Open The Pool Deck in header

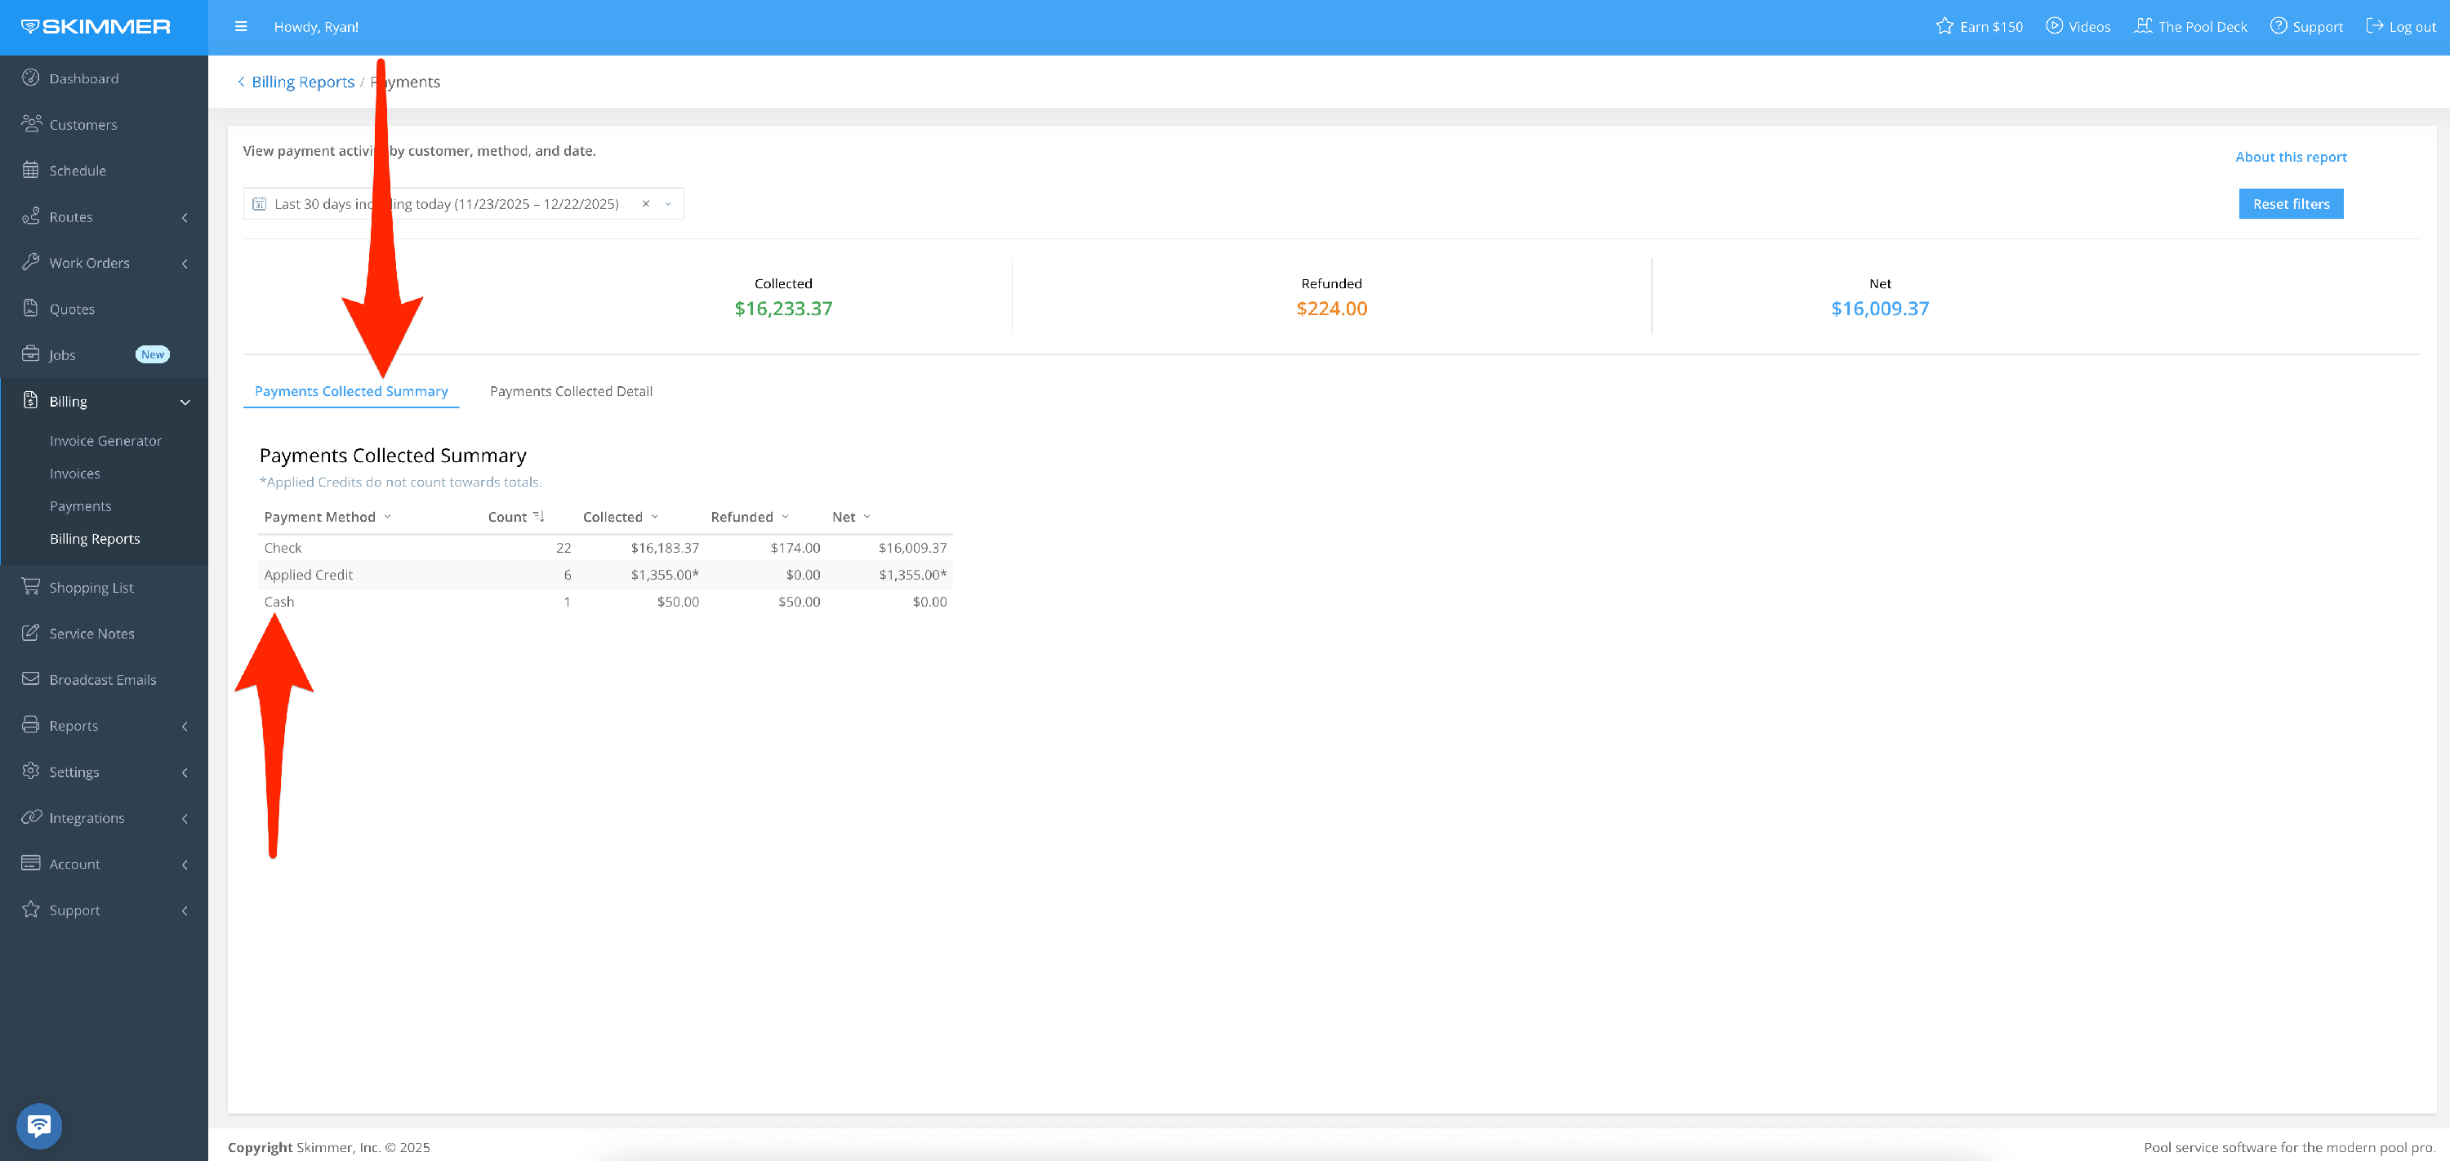tap(2190, 27)
